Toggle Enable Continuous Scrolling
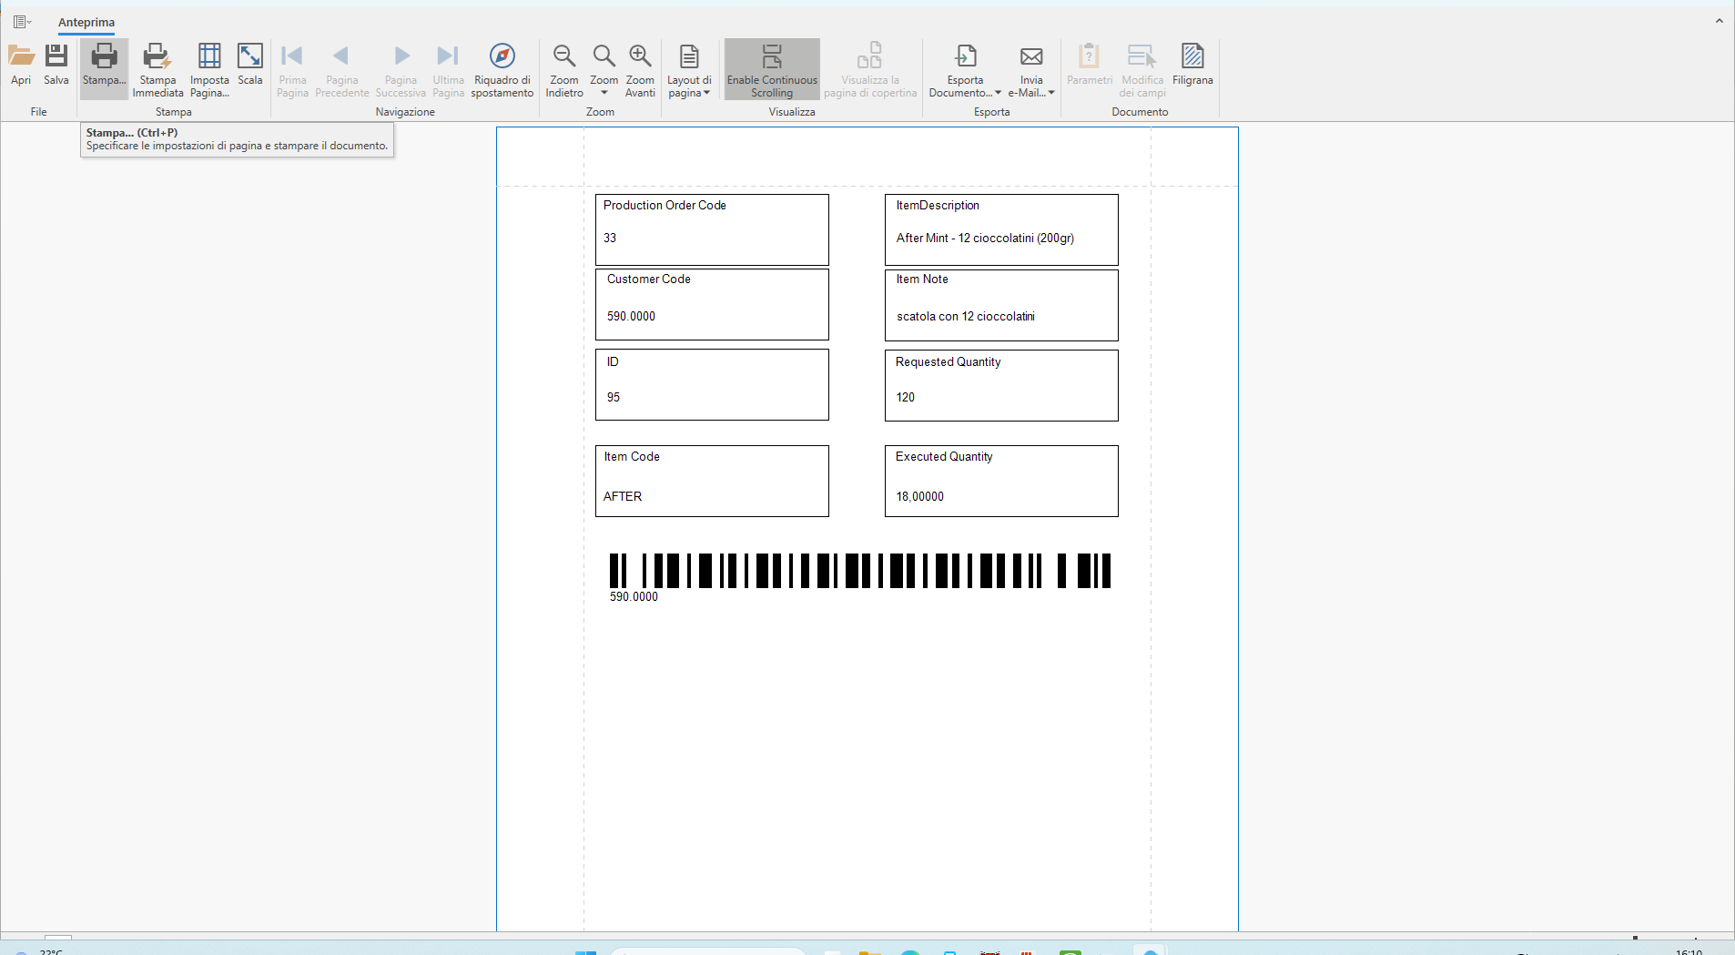Viewport: 1735px width, 955px height. click(x=772, y=70)
